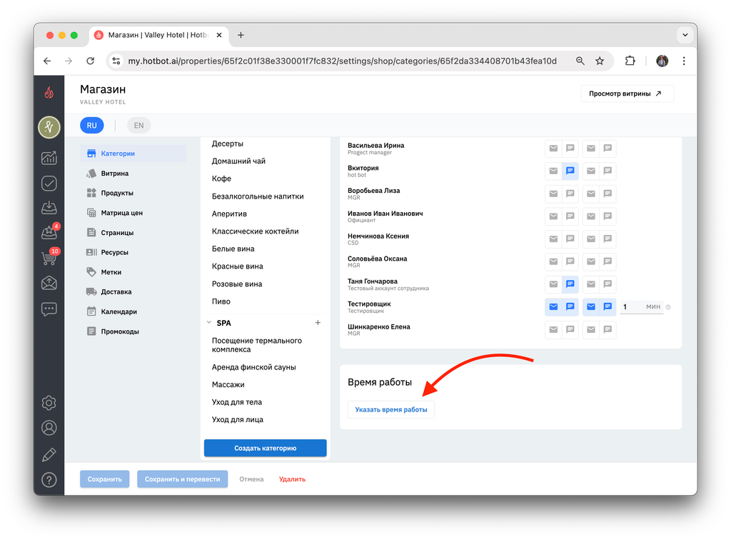Click the minutes input field for Тестировщик

tap(642, 306)
